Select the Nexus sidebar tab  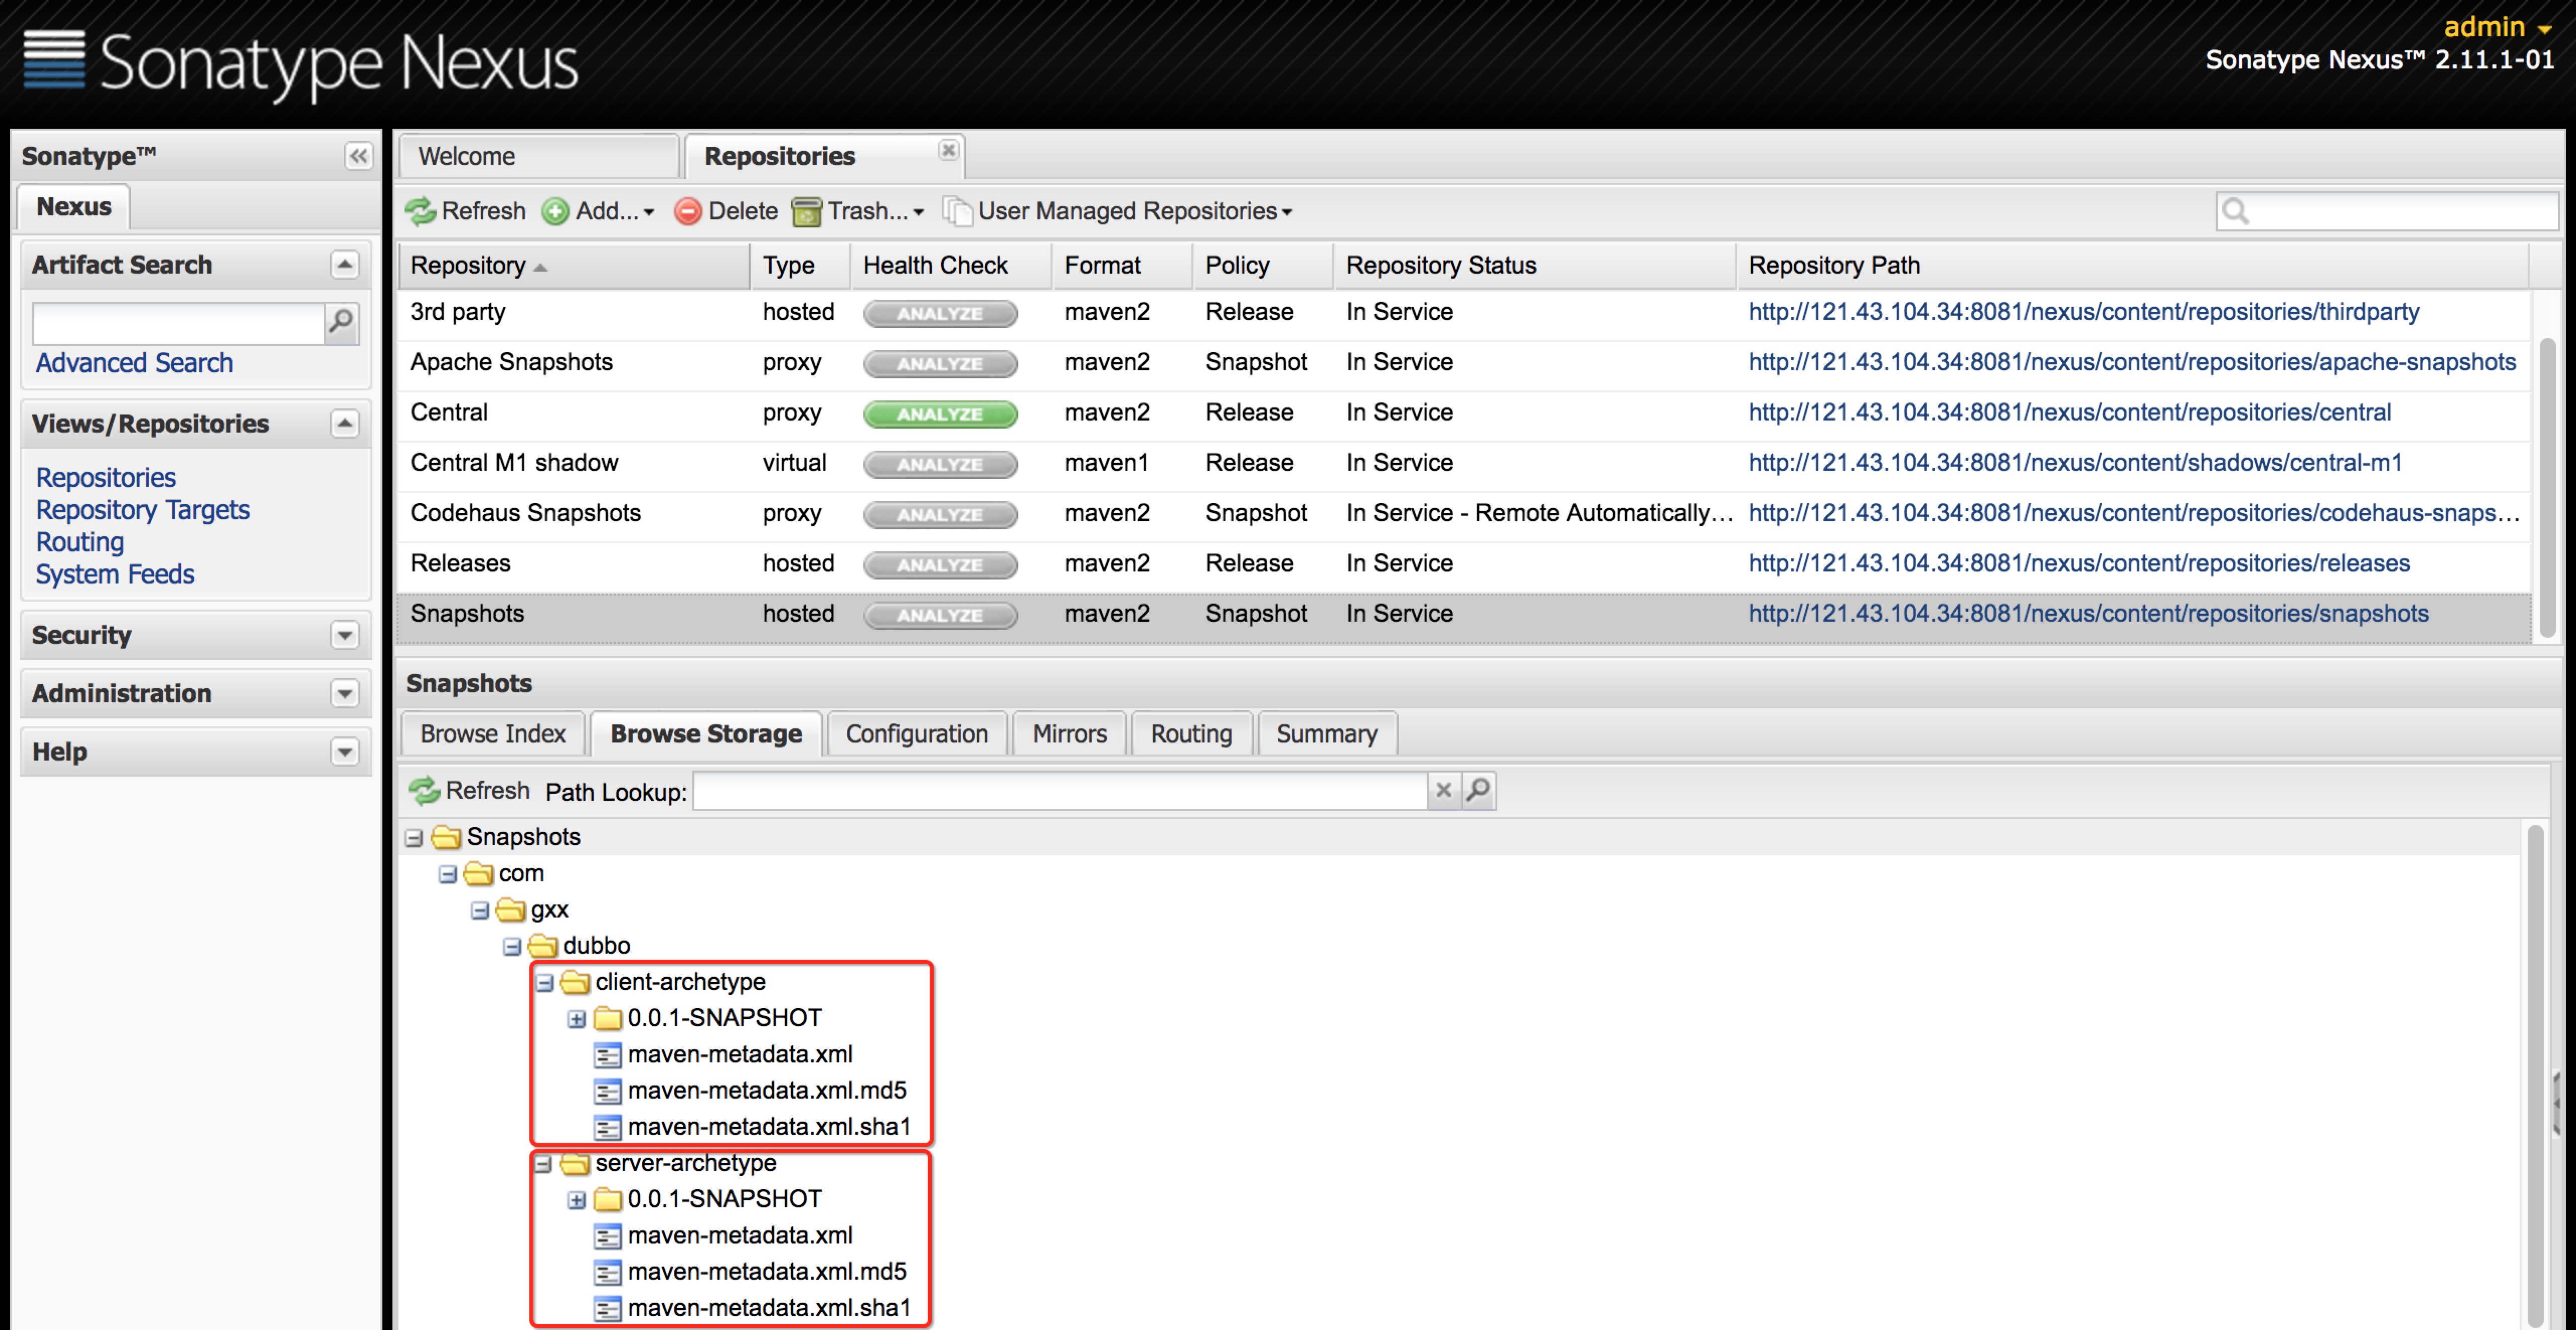click(74, 206)
